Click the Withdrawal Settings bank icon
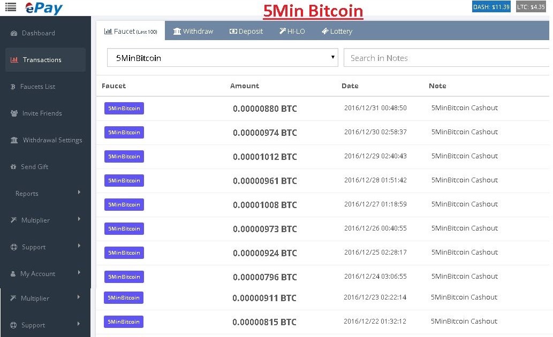Viewport: 553px width, 337px height. [x=14, y=140]
